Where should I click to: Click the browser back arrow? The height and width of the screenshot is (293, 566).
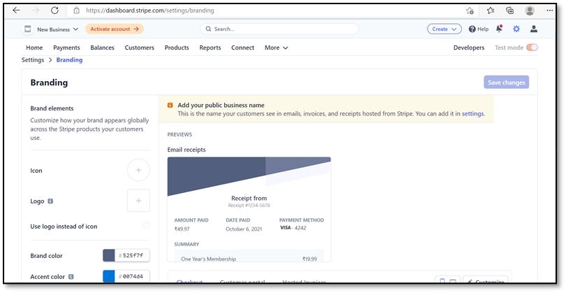click(16, 10)
